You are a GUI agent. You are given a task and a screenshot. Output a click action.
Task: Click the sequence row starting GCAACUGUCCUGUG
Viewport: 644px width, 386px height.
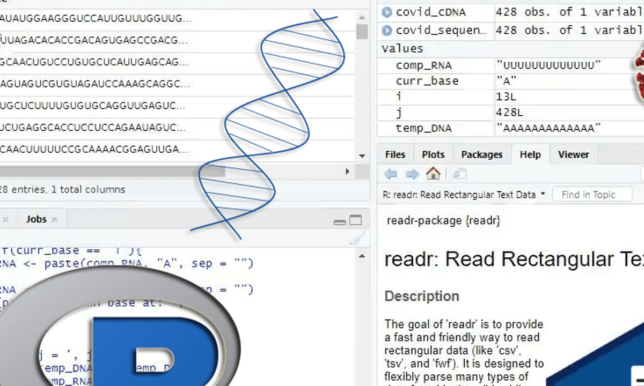(94, 62)
